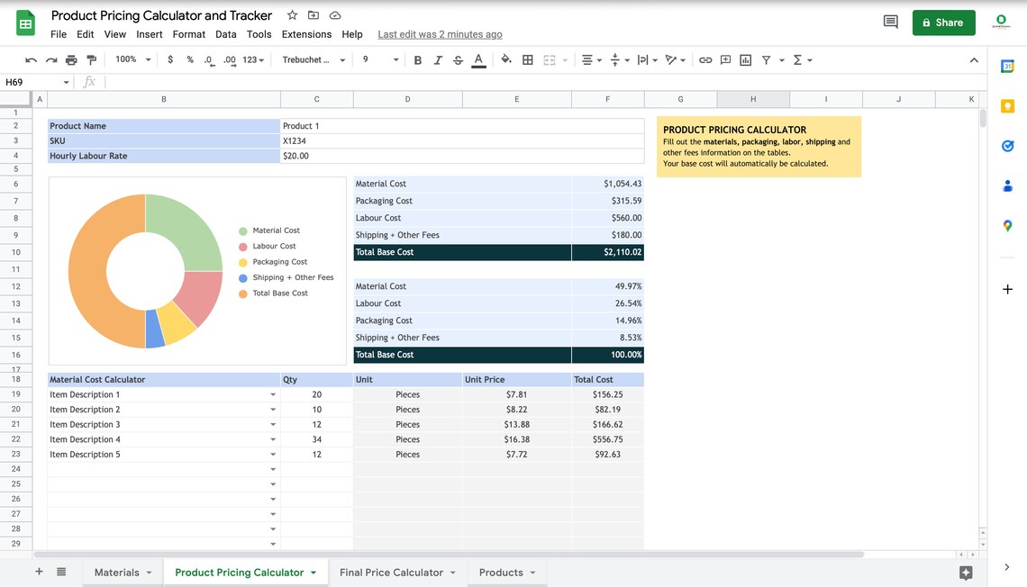Select the paint format tool
This screenshot has height=587, width=1027.
tap(92, 59)
